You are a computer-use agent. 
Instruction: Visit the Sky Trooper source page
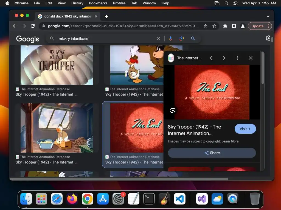click(245, 129)
